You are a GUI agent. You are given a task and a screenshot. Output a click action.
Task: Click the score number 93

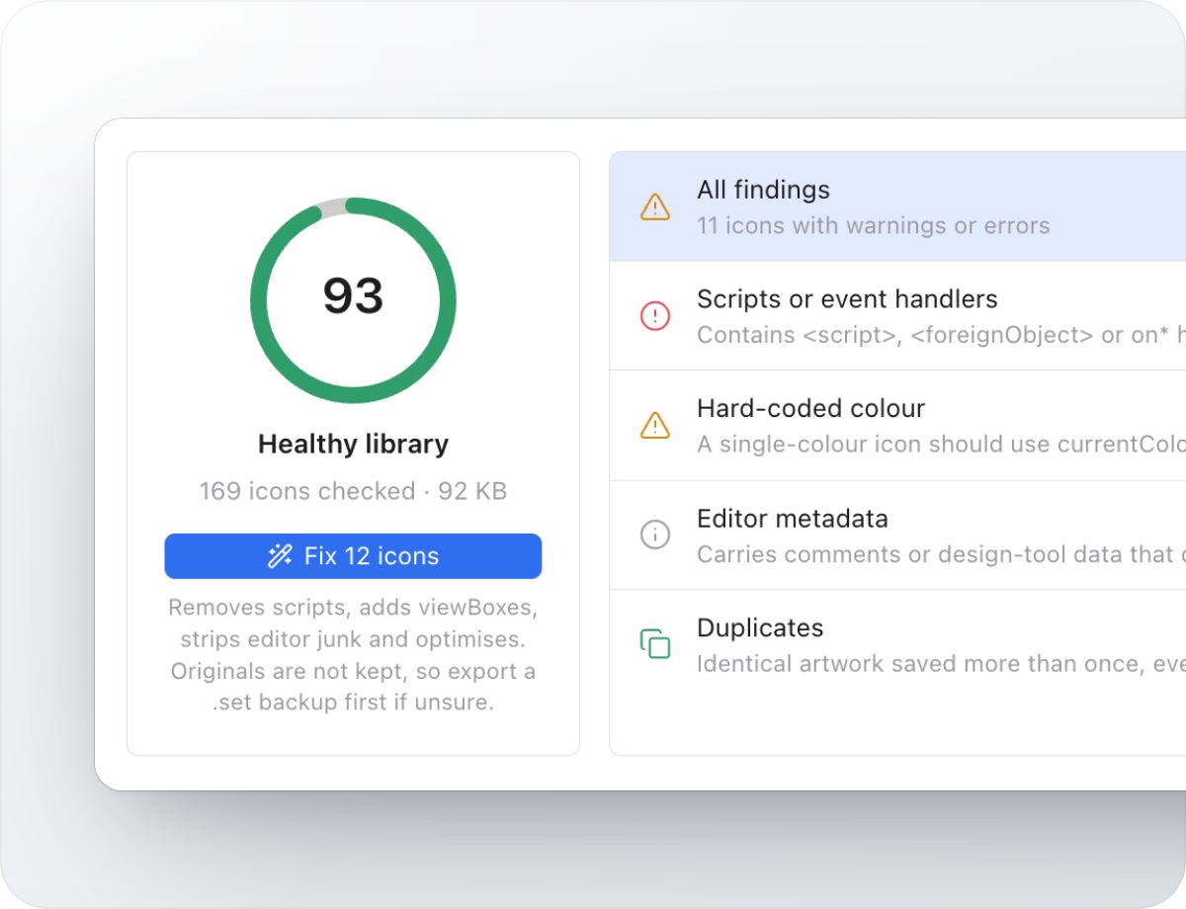pos(353,295)
